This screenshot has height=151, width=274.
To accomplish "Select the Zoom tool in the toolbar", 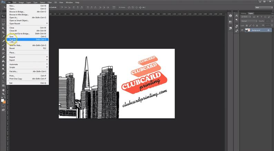I will 3,94.
